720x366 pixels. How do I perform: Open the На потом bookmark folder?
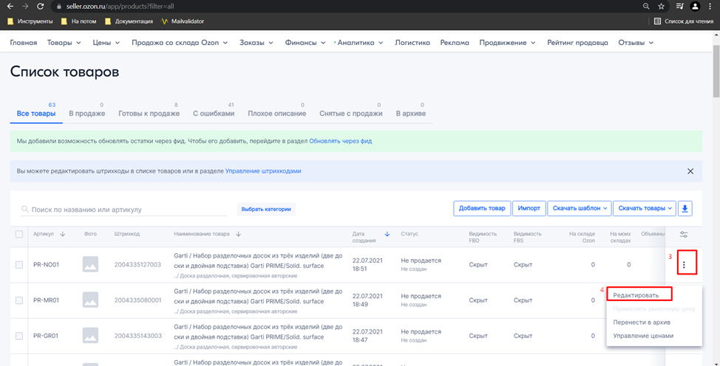78,21
